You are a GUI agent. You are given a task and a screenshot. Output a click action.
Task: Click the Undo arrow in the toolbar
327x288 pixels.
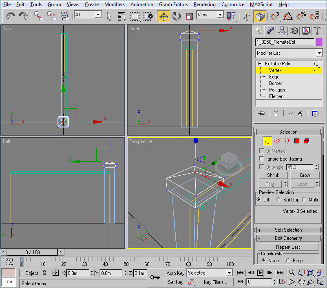click(10, 16)
